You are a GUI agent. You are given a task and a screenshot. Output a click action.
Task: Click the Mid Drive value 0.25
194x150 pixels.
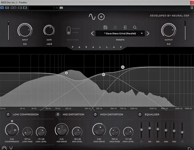tap(61, 139)
